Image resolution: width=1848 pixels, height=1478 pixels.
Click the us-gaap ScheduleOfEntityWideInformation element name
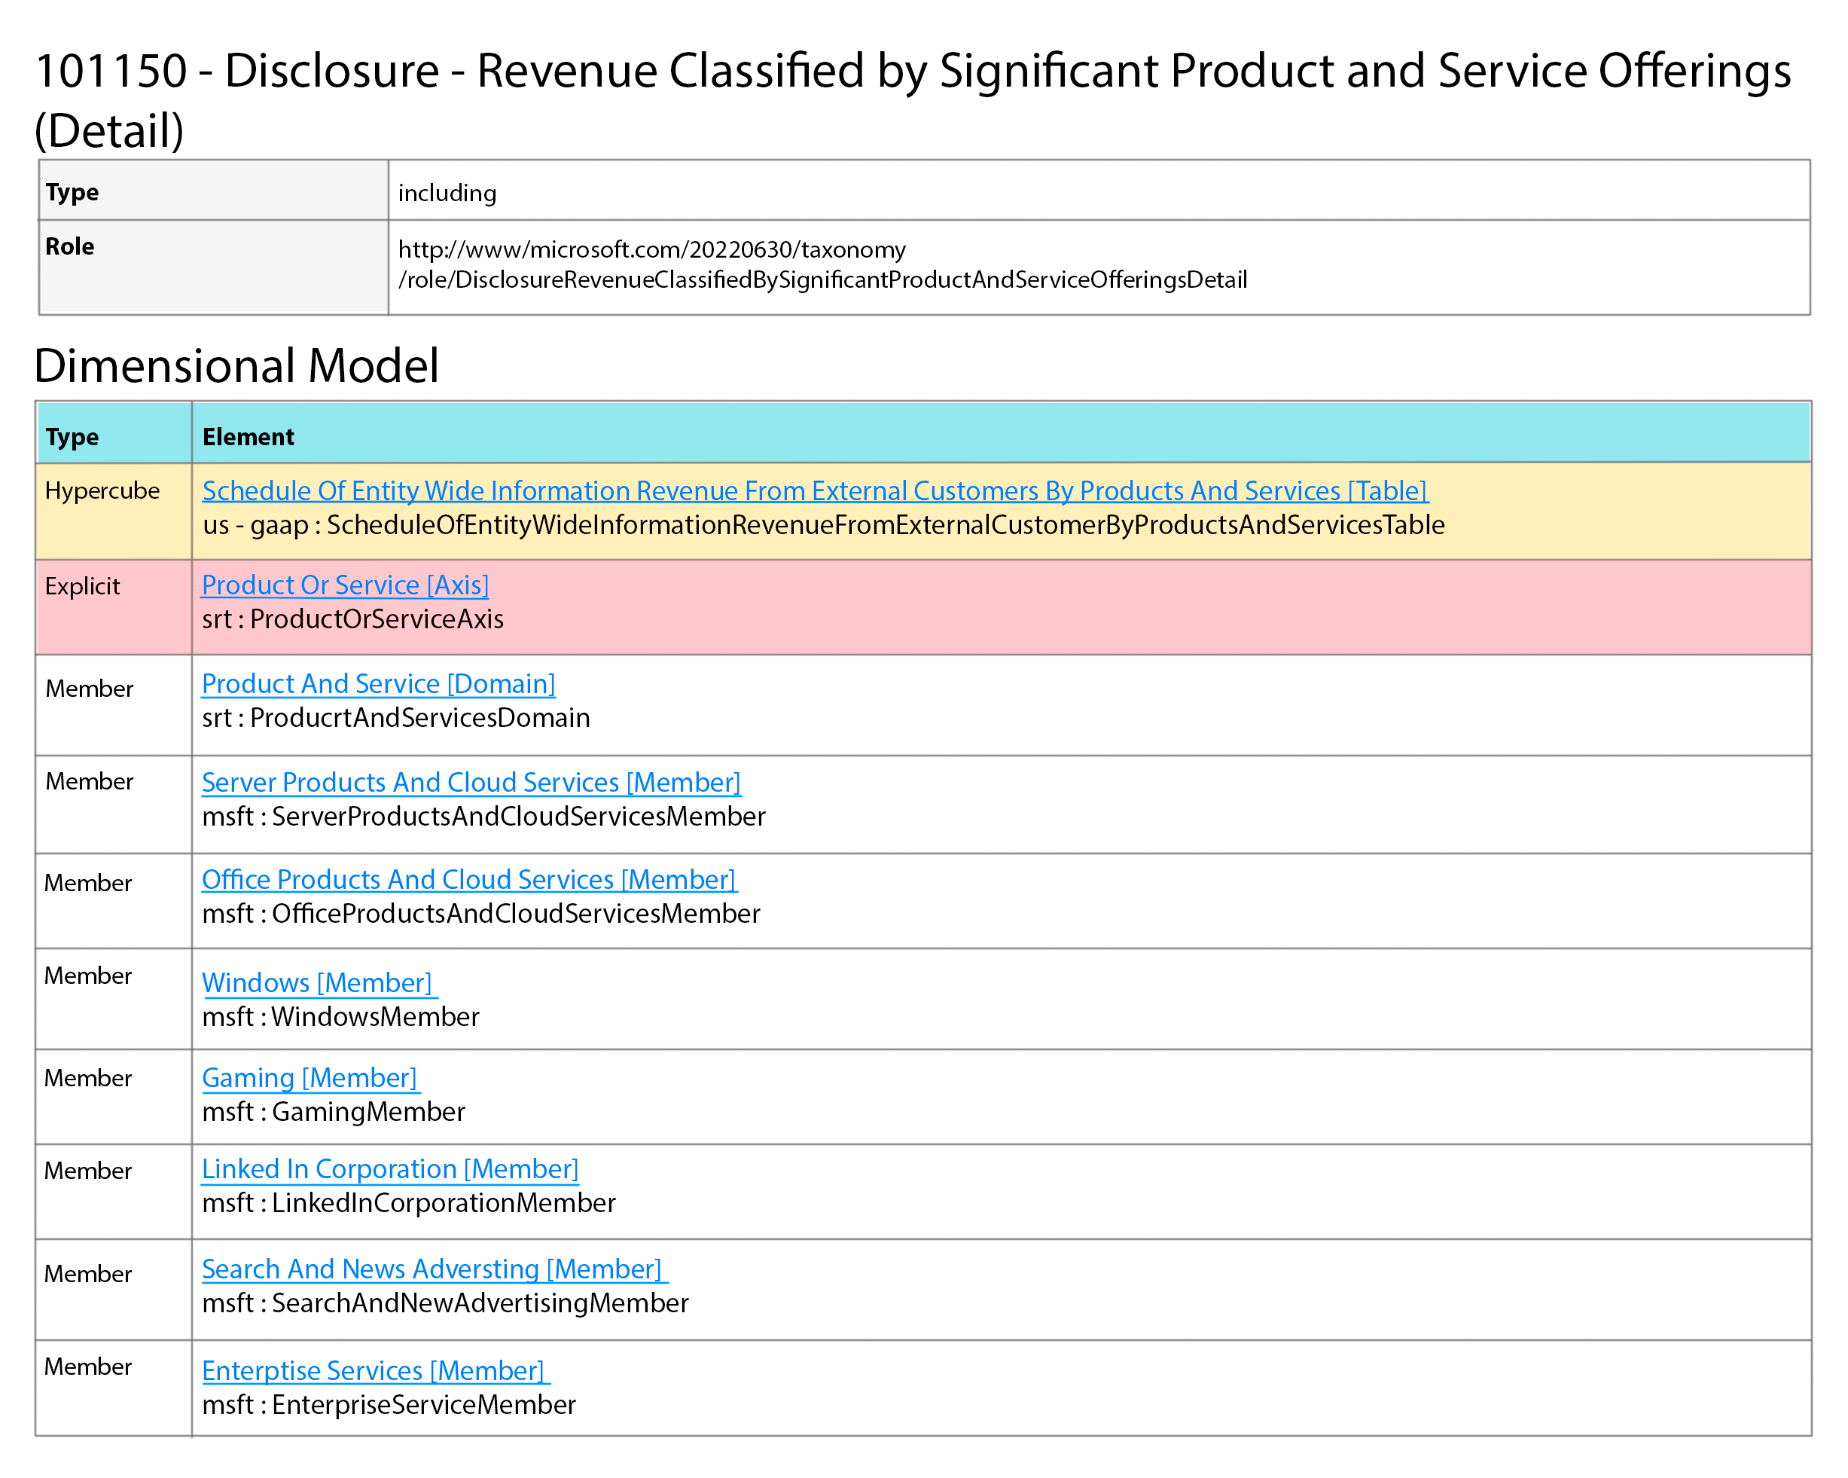click(x=824, y=524)
